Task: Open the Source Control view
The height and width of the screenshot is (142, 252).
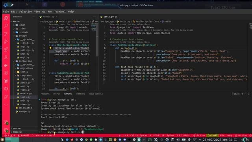Action: point(6,34)
